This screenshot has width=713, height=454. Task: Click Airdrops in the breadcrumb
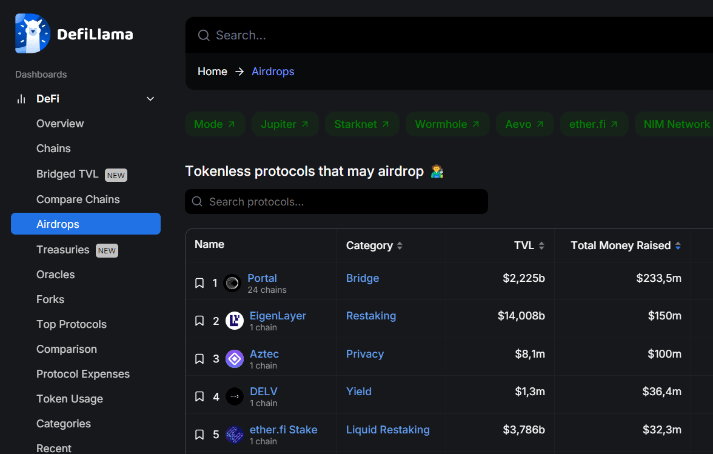[273, 72]
